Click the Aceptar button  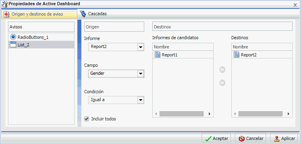click(216, 138)
